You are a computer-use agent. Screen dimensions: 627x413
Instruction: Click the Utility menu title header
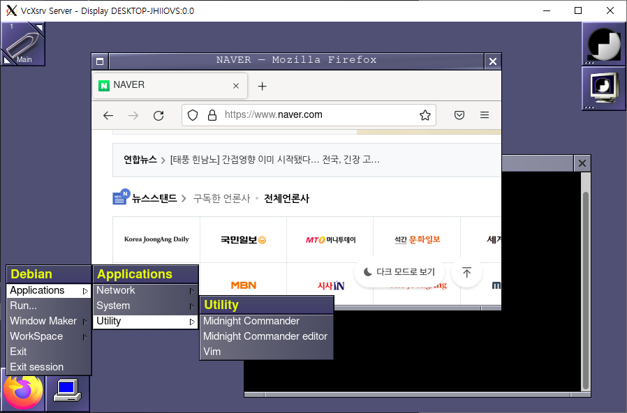coord(266,305)
